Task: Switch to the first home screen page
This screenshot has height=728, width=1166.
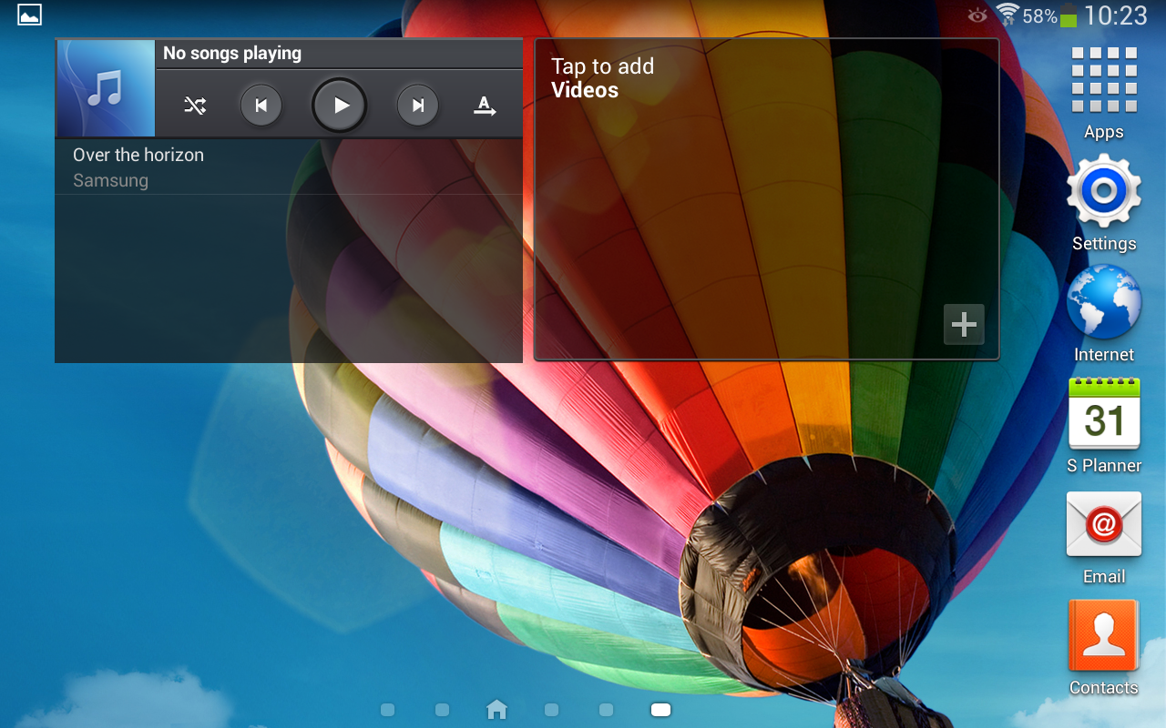Action: 387,710
